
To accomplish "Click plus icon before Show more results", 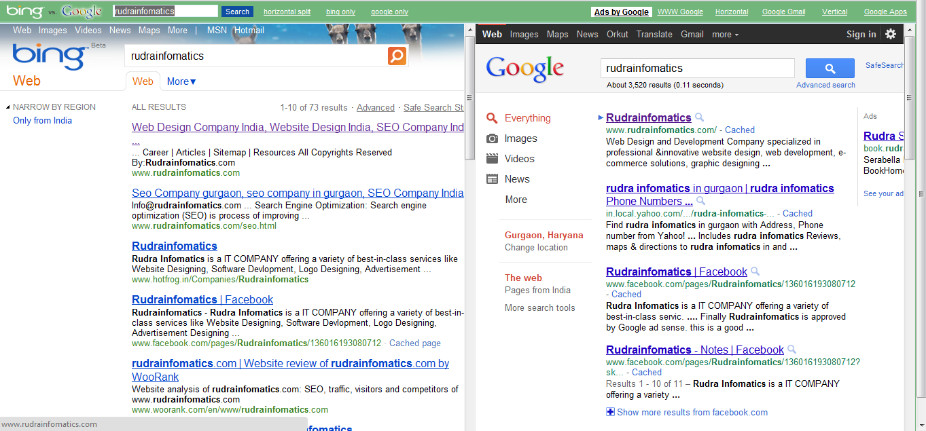I will pos(610,412).
